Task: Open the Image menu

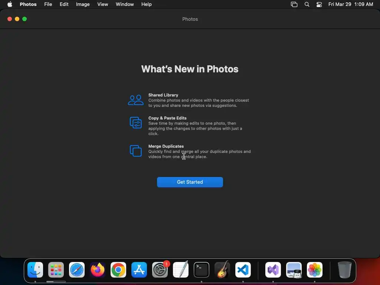Action: (83, 4)
